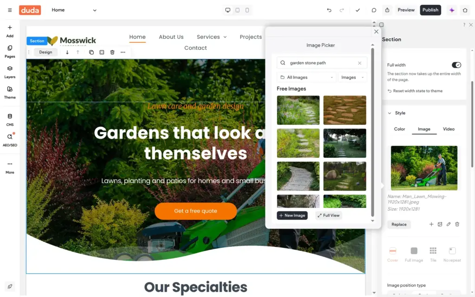
Task: Click the image picker icon next to plus
Action: 440,224
